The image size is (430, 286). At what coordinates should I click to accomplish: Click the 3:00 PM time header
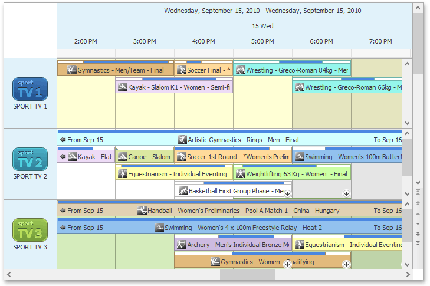click(x=145, y=41)
